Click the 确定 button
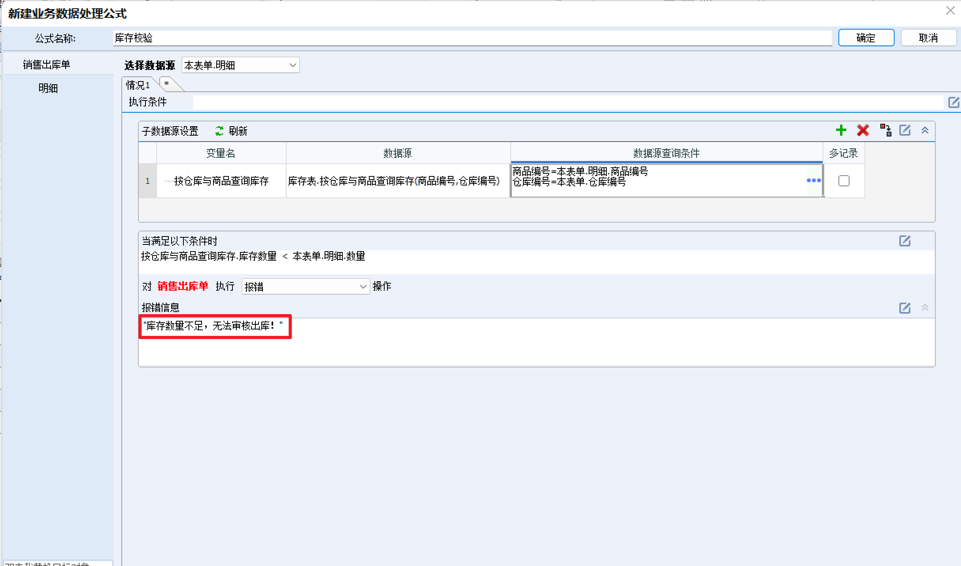The width and height of the screenshot is (961, 566). click(866, 38)
